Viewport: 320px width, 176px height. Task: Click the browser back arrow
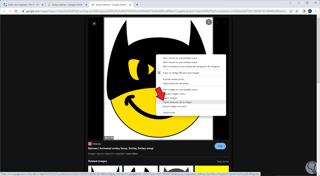[x=4, y=11]
